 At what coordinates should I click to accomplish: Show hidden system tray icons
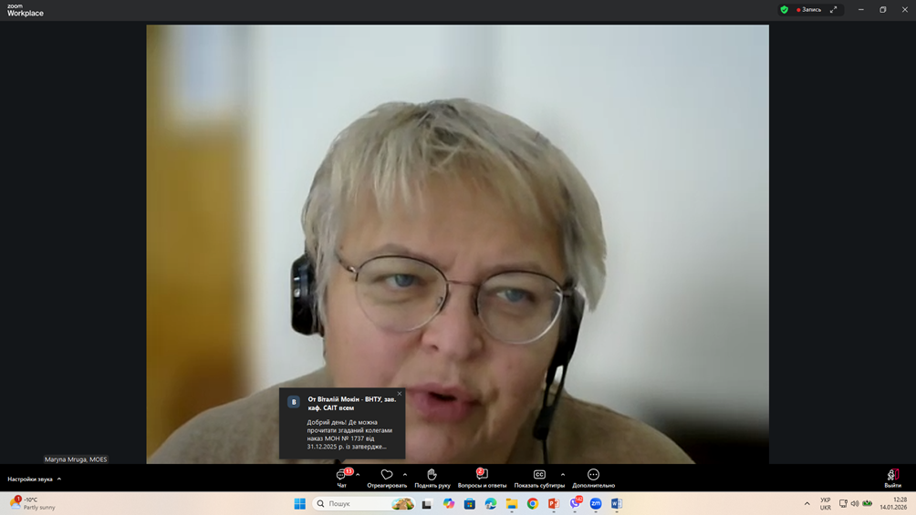tap(807, 503)
